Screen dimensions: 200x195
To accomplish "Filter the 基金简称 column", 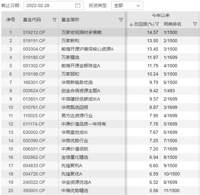I will pyautogui.click(x=121, y=20).
